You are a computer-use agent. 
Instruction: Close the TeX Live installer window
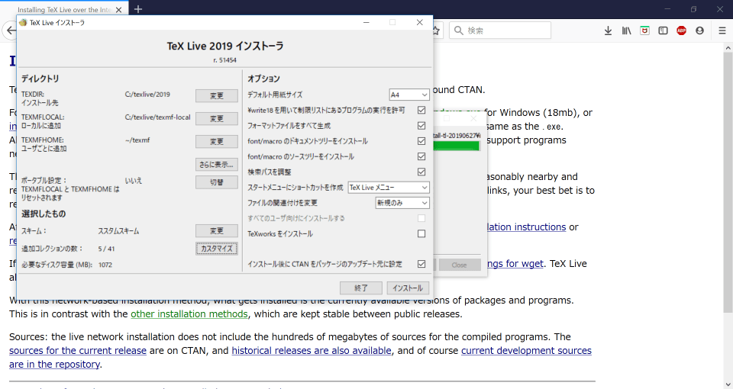[419, 22]
